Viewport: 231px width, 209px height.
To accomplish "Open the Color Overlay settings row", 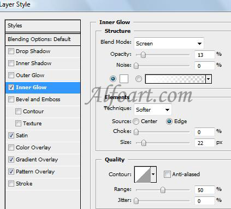I will 43,148.
